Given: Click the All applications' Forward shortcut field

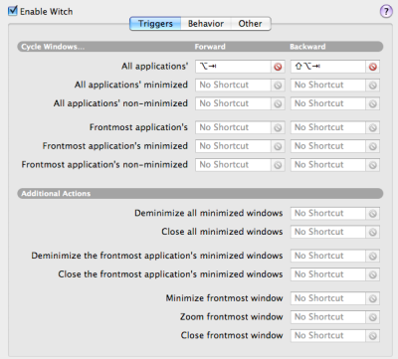Looking at the screenshot, I should point(233,67).
